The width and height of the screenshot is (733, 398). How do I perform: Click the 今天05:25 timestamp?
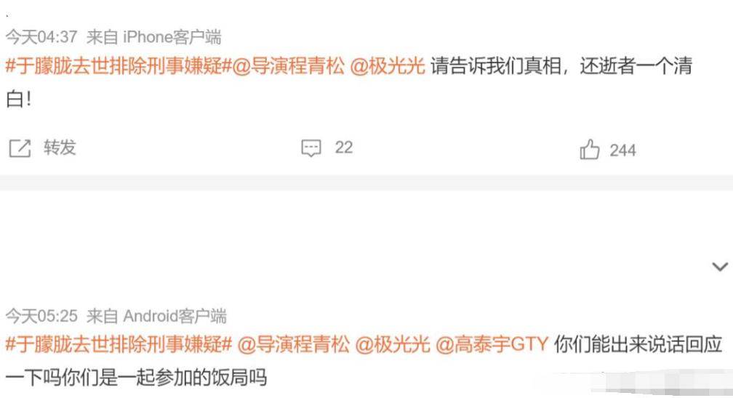(41, 316)
